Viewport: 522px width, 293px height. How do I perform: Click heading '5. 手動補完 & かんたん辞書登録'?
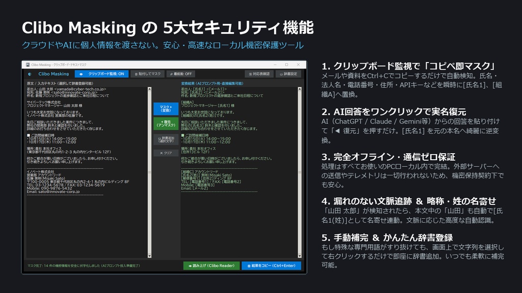pos(387,238)
